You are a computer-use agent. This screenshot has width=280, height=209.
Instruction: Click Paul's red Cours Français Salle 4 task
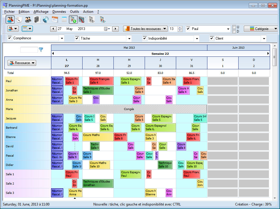[101, 81]
